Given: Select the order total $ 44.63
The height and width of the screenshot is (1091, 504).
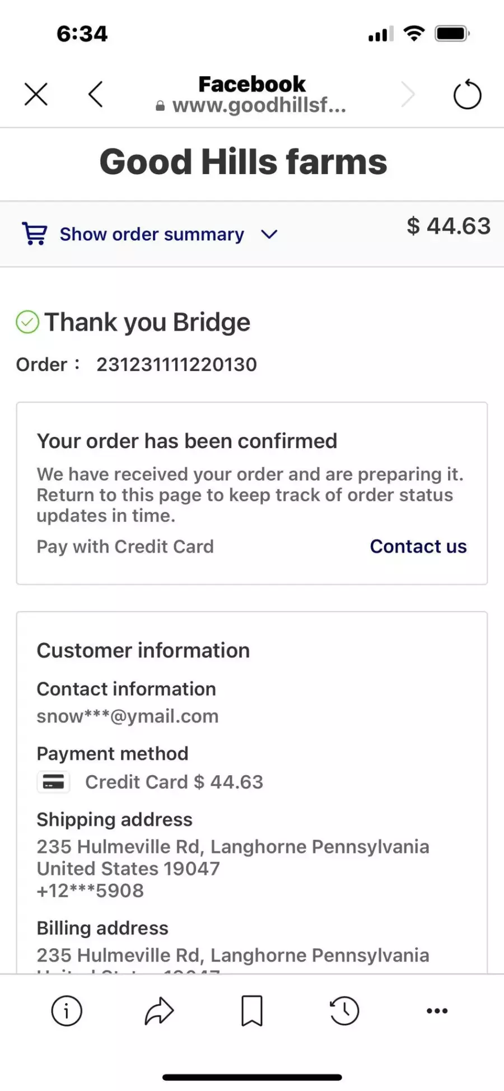Looking at the screenshot, I should click(x=449, y=226).
